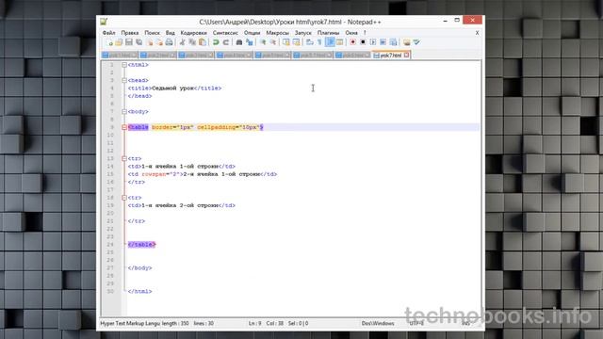Image resolution: width=603 pixels, height=339 pixels.
Task: Click the Zoom Out toolbar icon
Action: pyautogui.click(x=273, y=42)
